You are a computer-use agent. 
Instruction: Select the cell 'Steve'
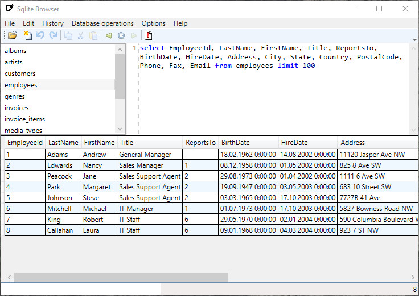(99, 198)
